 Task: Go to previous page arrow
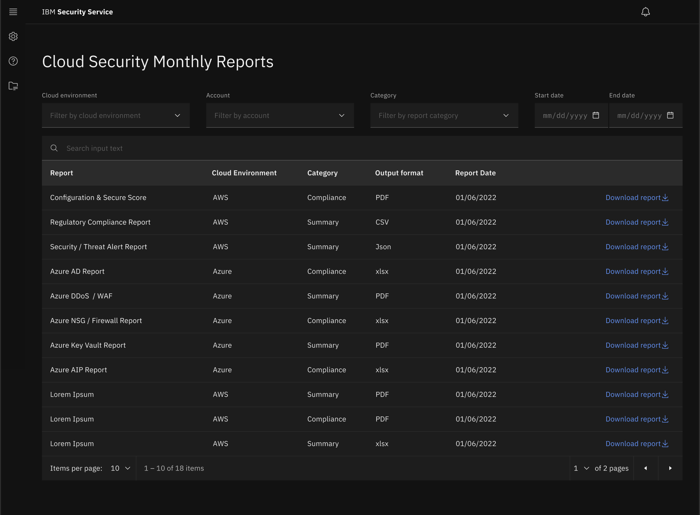coord(646,468)
